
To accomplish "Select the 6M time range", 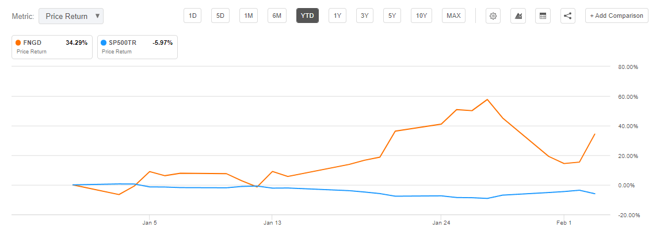I will pos(277,16).
